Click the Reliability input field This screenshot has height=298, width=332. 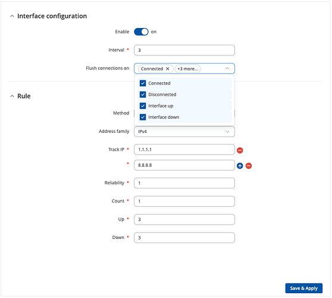184,183
